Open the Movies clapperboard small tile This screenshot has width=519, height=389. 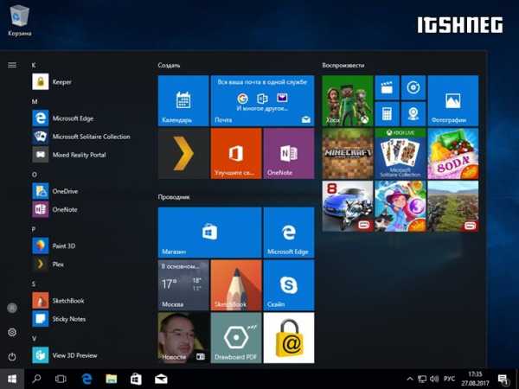click(387, 87)
